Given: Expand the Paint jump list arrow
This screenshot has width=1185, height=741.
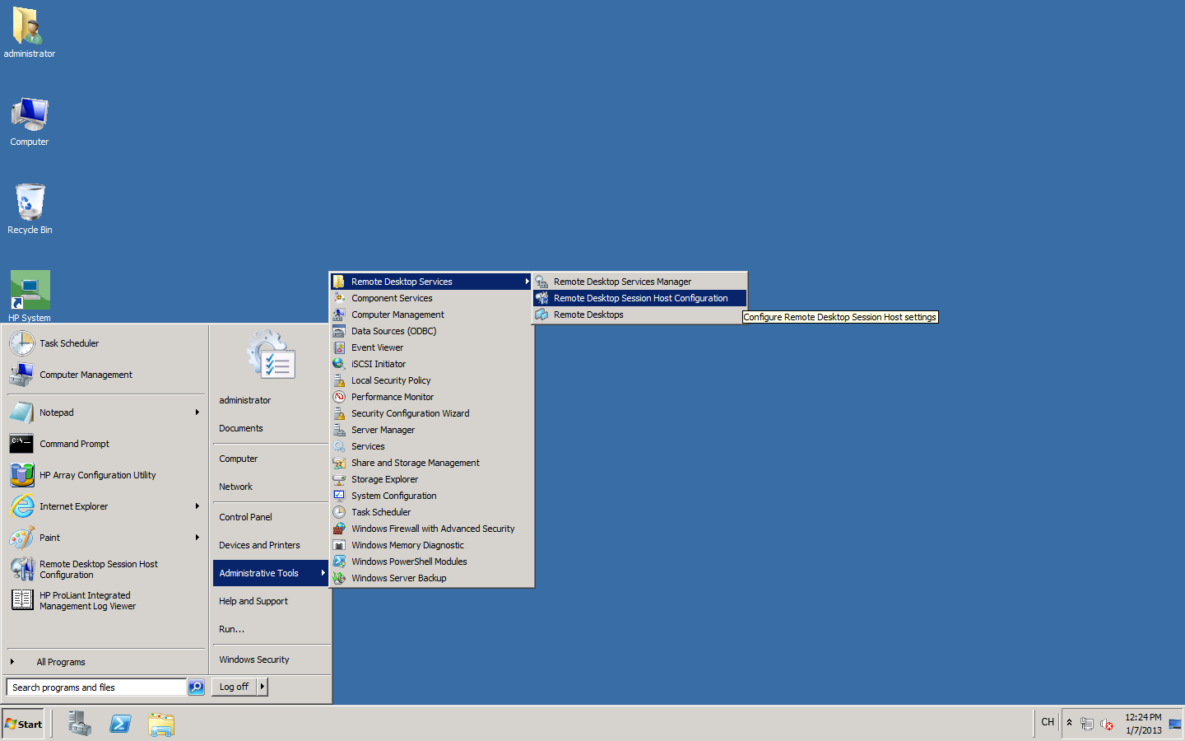Looking at the screenshot, I should (x=197, y=538).
